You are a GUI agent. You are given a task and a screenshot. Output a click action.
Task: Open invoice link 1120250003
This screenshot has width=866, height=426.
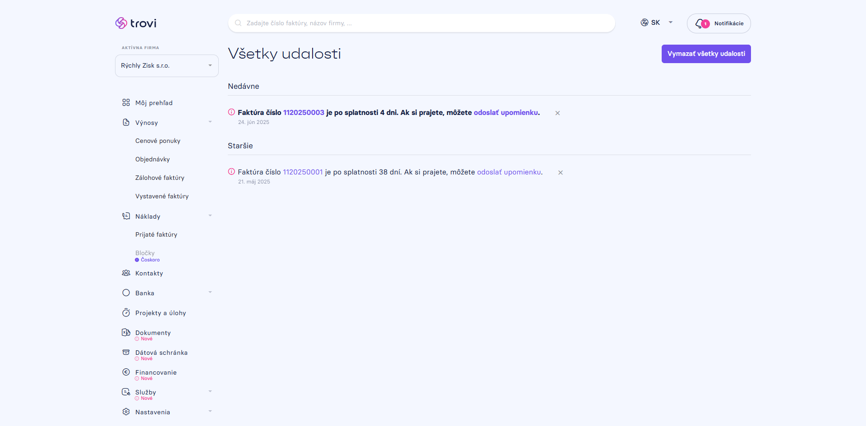304,113
